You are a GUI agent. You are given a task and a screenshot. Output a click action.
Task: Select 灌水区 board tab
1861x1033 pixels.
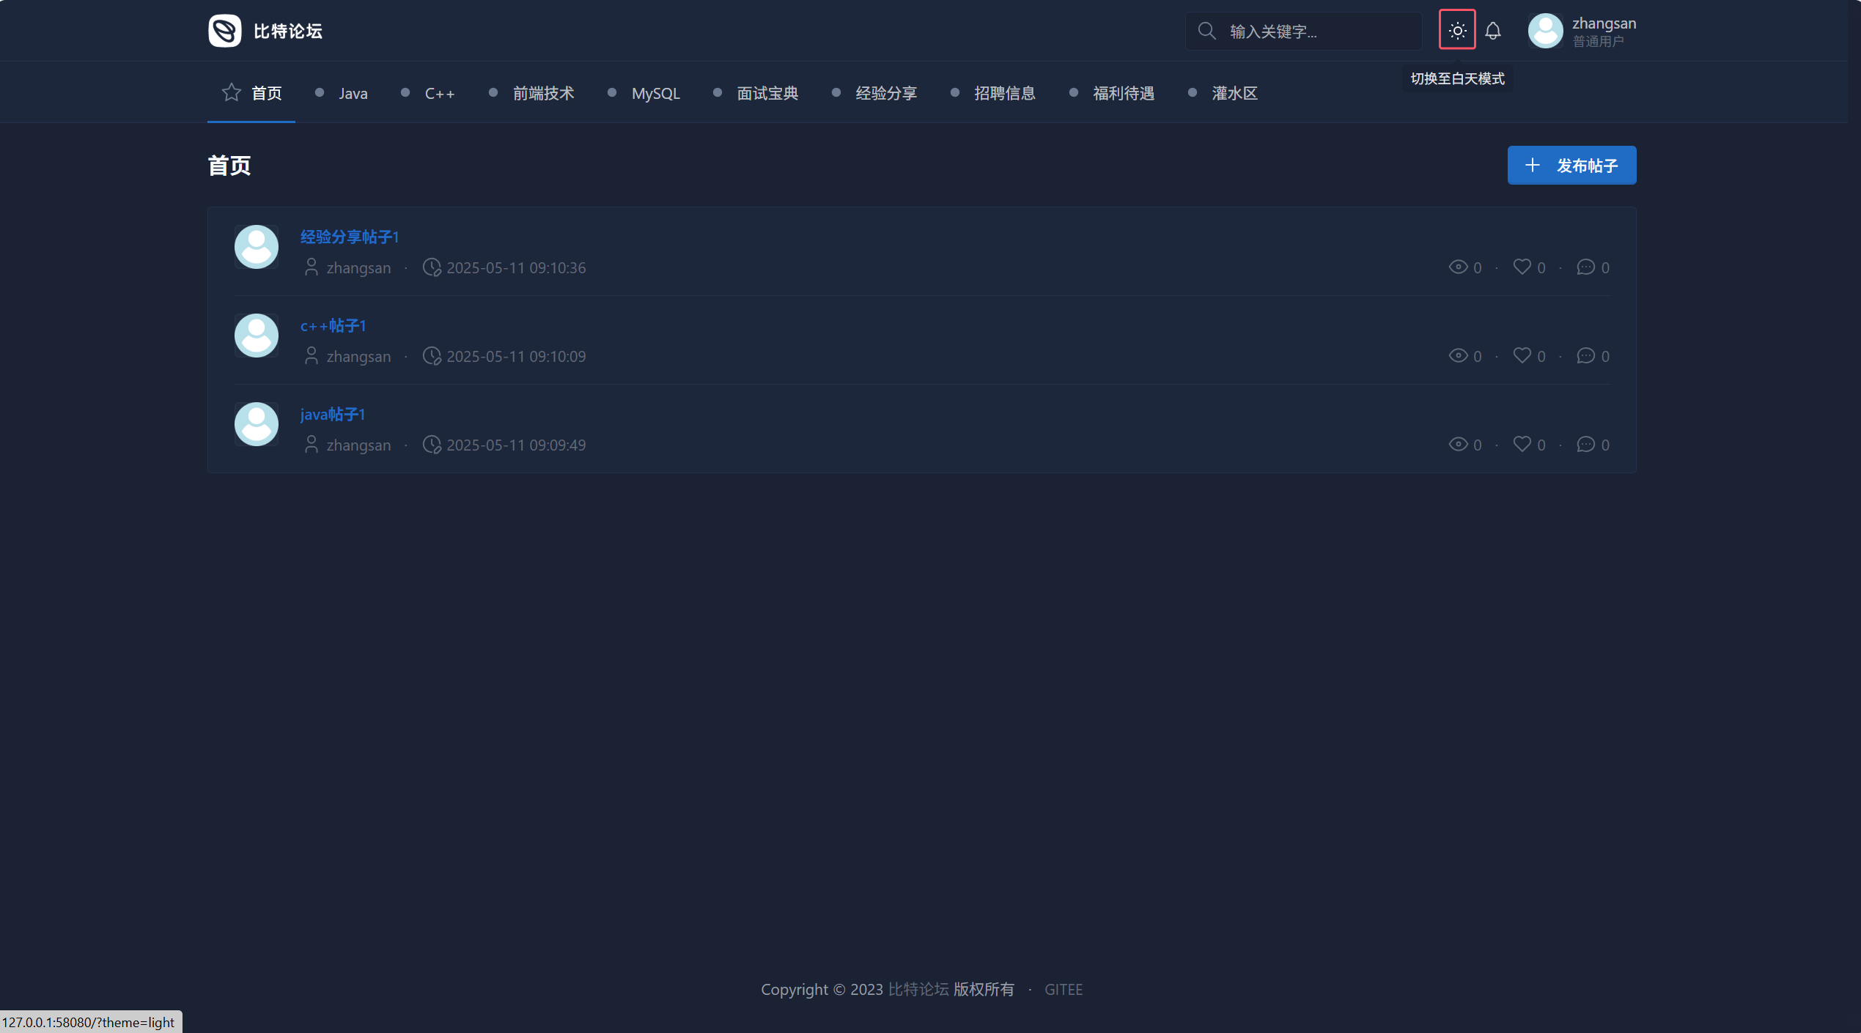1234,94
